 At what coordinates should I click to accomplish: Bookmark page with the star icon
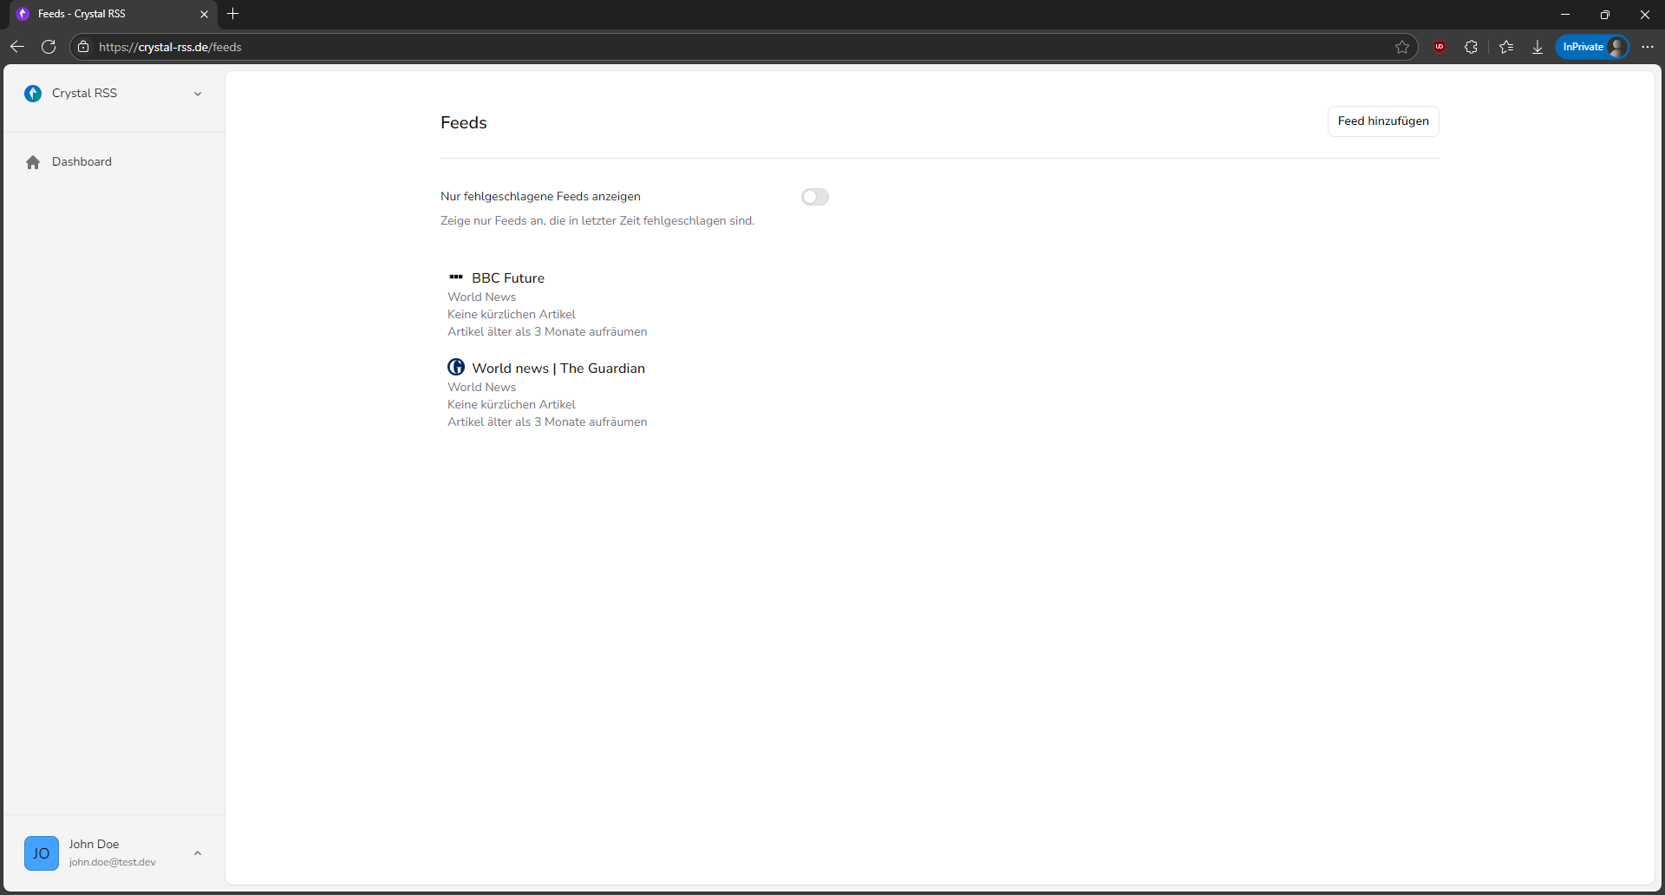[x=1402, y=47]
